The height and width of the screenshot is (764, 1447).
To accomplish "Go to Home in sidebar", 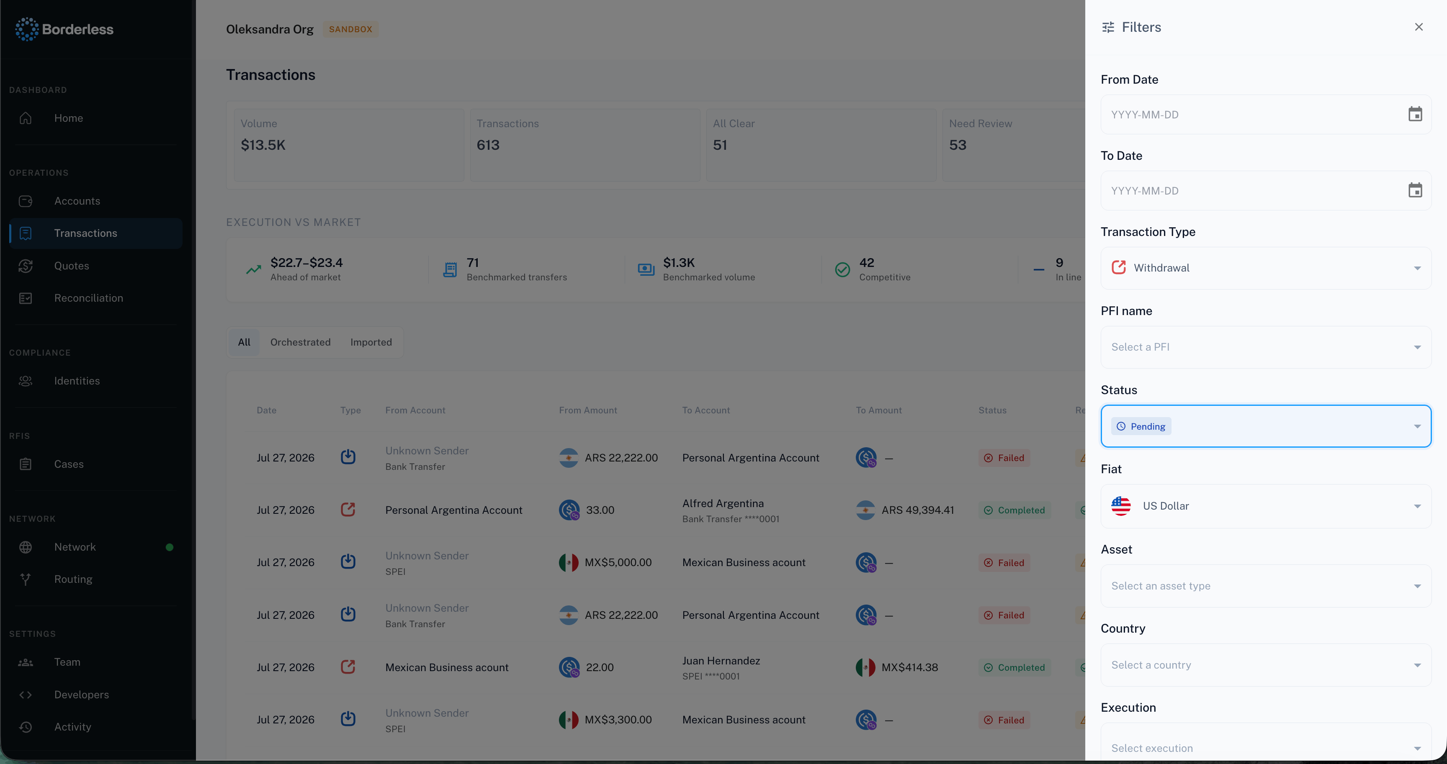I will tap(95, 118).
